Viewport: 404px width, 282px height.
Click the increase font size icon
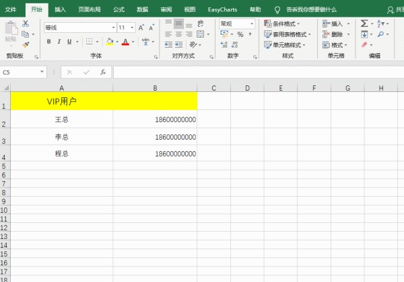(x=141, y=28)
